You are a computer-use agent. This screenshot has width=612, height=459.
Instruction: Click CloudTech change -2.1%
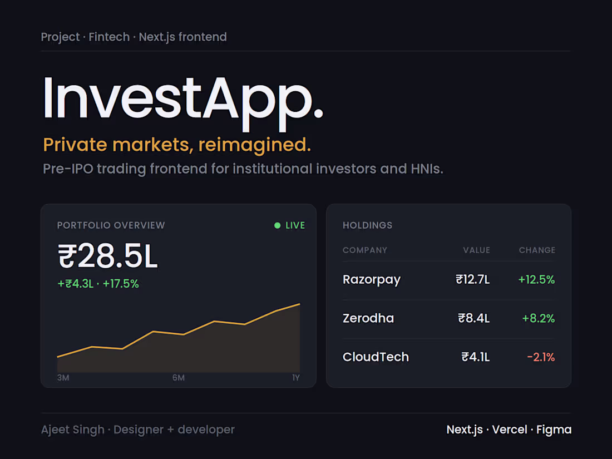tap(541, 357)
